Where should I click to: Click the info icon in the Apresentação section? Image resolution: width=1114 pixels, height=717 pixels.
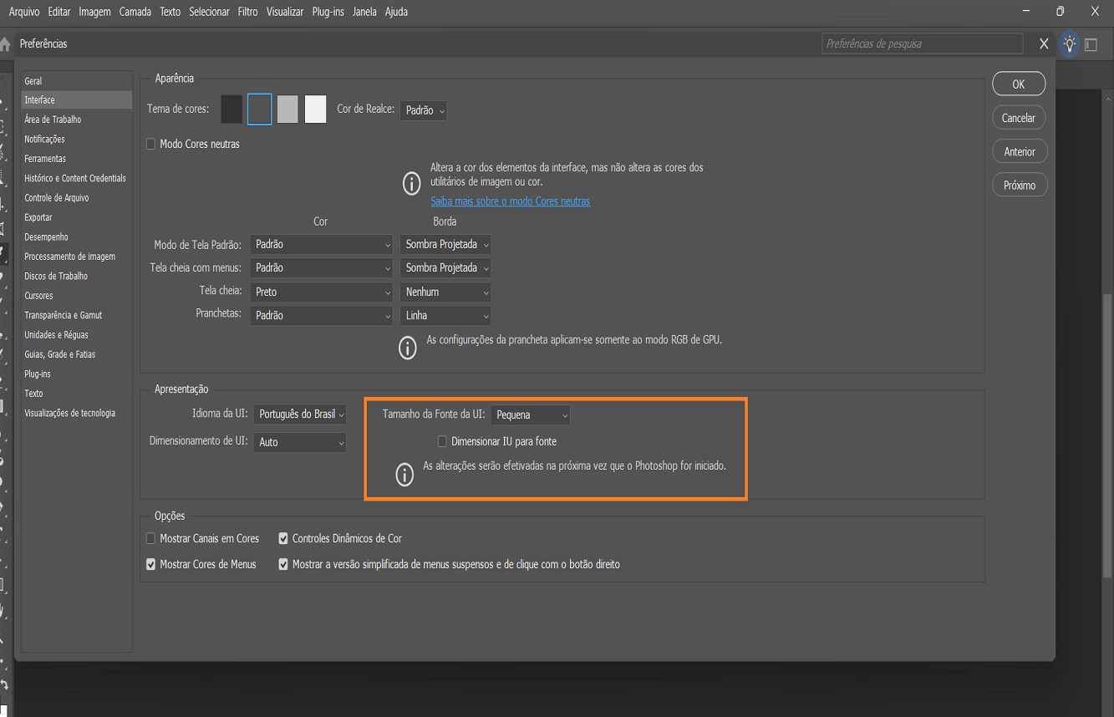[405, 475]
